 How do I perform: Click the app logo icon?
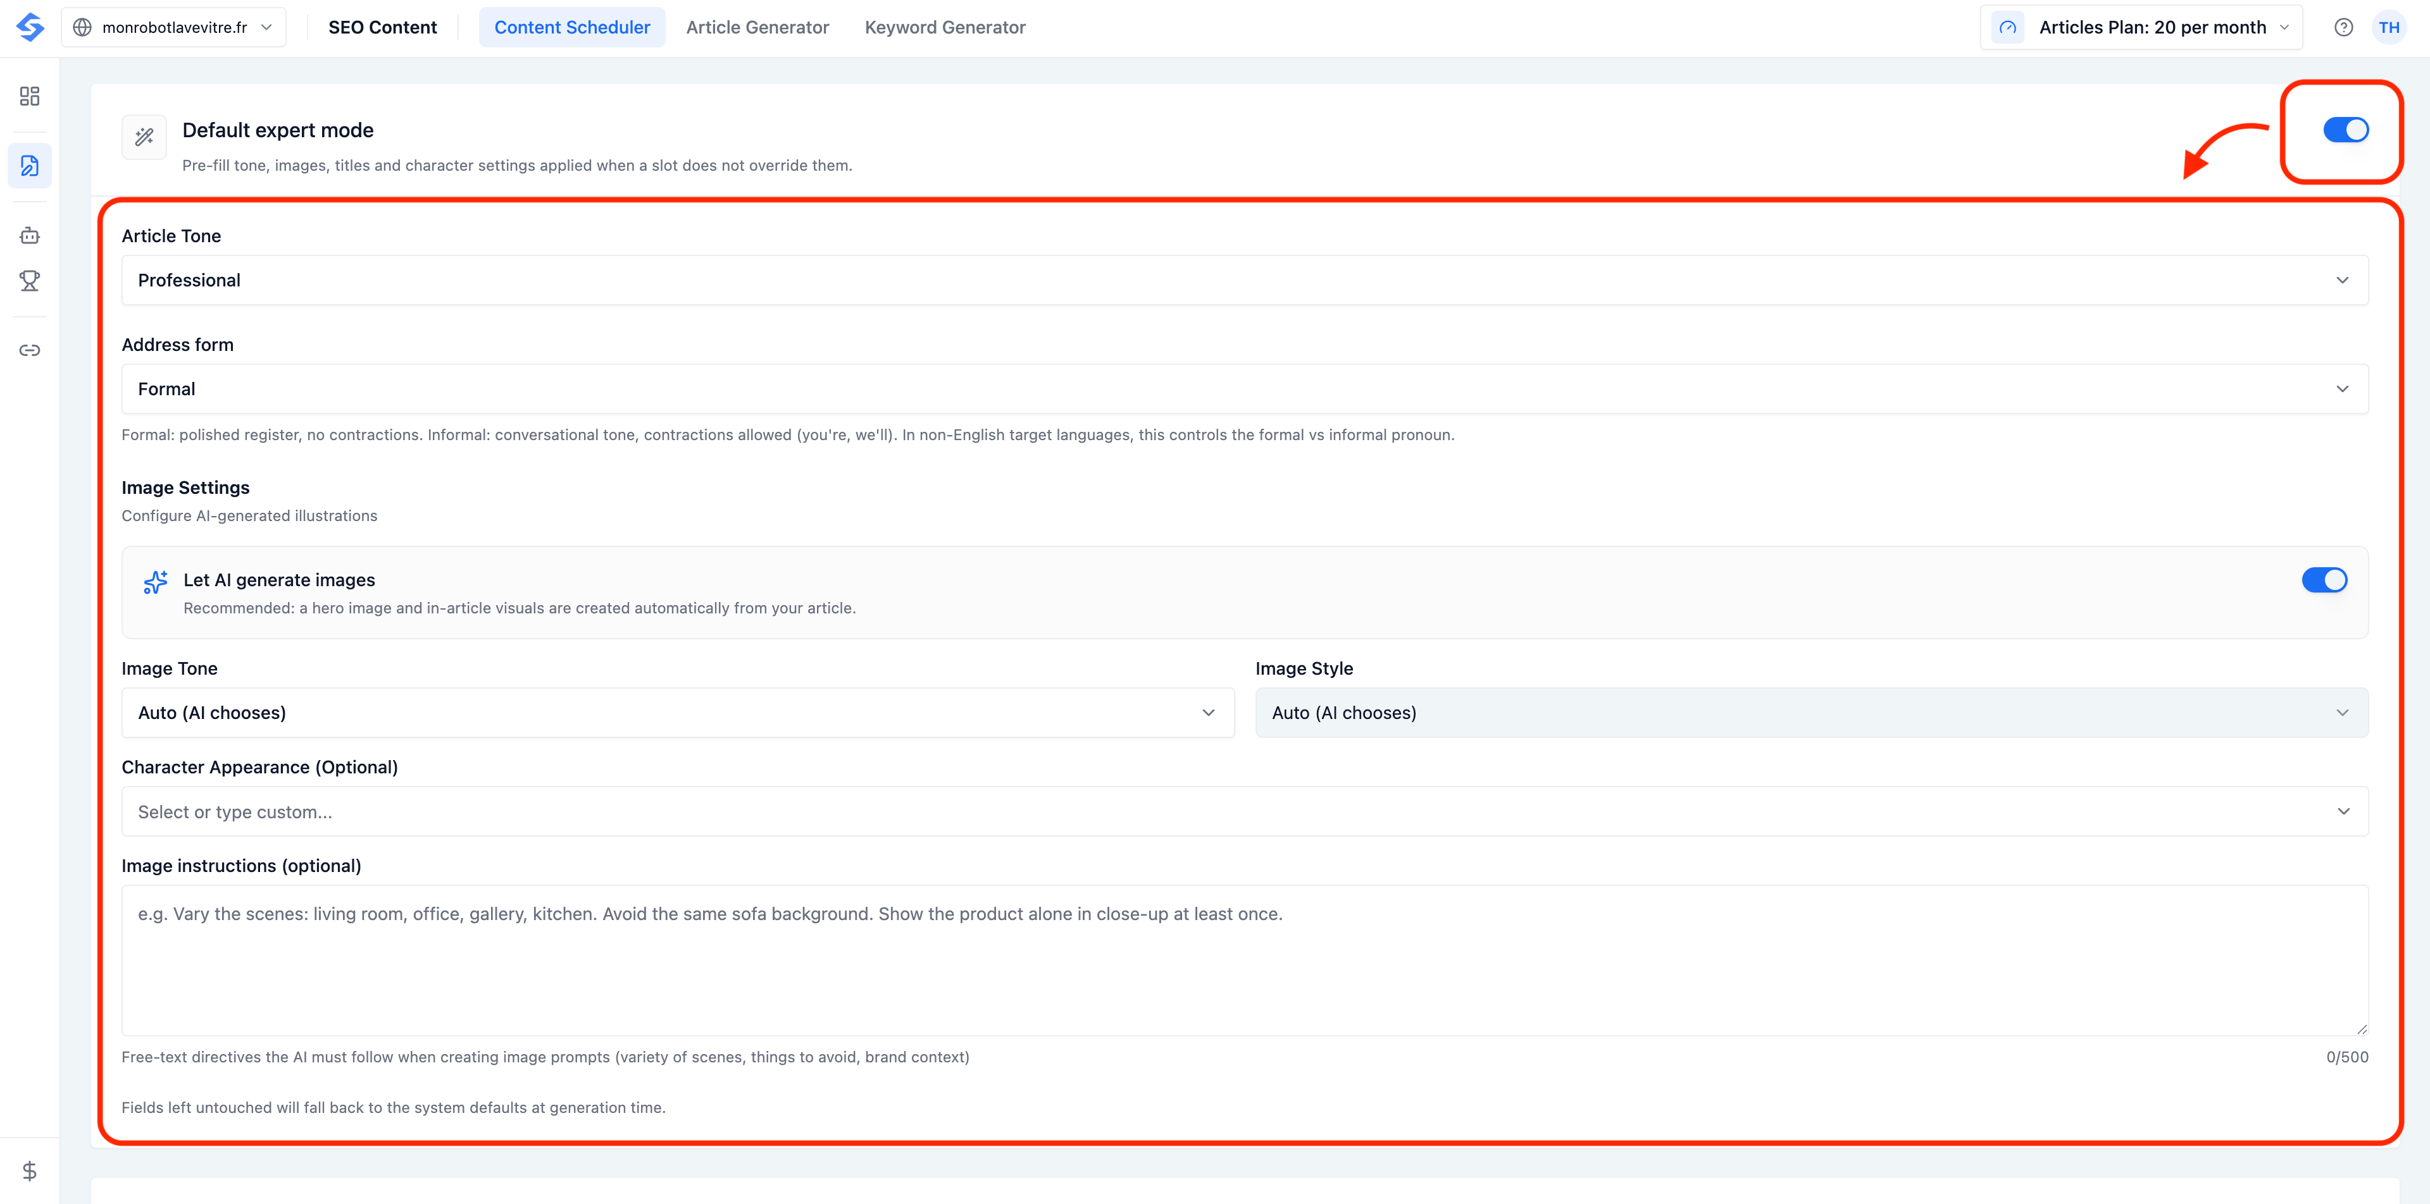[30, 27]
